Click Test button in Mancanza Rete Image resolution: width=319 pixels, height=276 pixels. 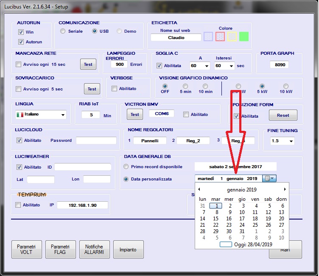88,64
